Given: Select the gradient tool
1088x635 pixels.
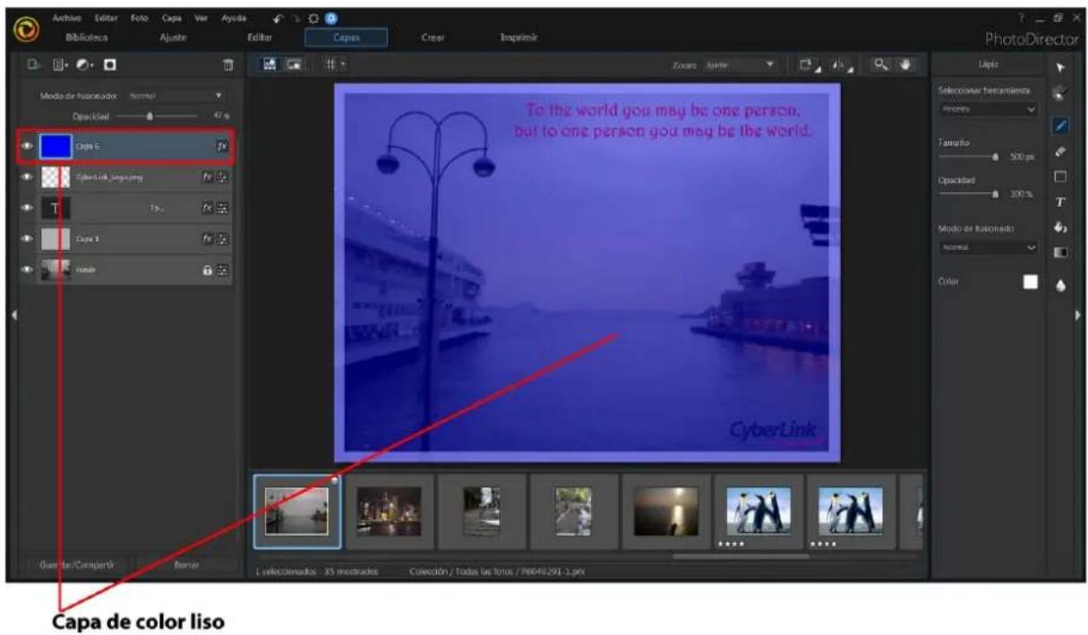Looking at the screenshot, I should pyautogui.click(x=1061, y=253).
